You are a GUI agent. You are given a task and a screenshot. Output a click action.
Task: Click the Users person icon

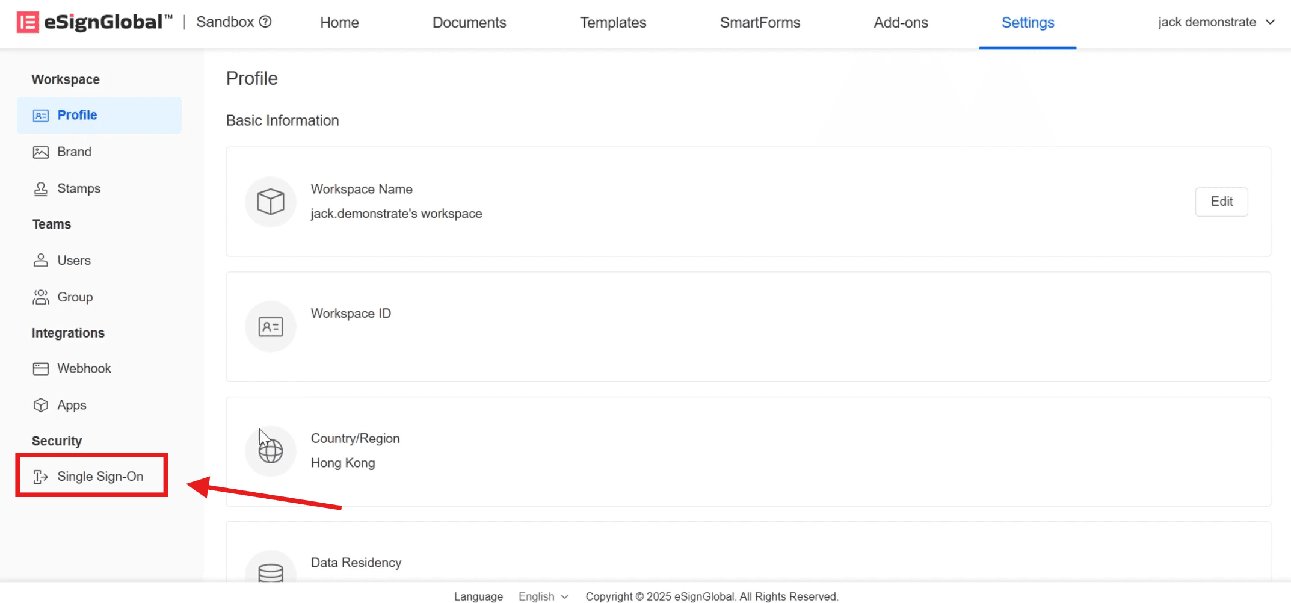point(40,261)
